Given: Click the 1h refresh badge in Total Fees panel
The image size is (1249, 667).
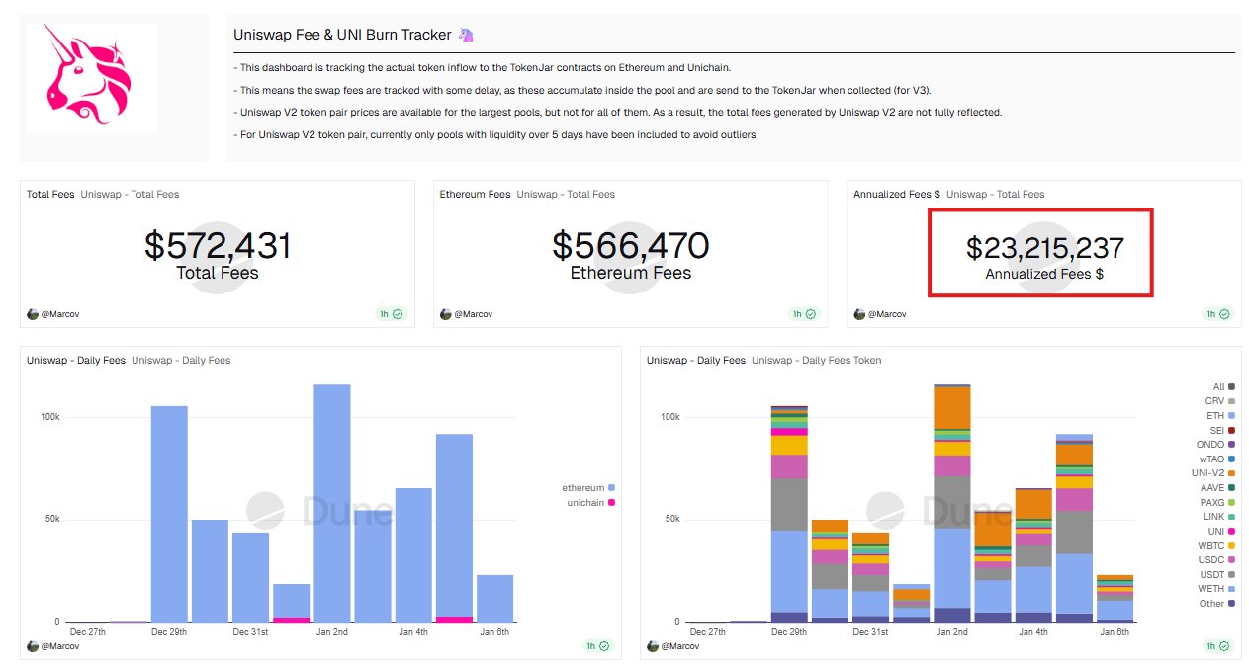Looking at the screenshot, I should pyautogui.click(x=392, y=314).
